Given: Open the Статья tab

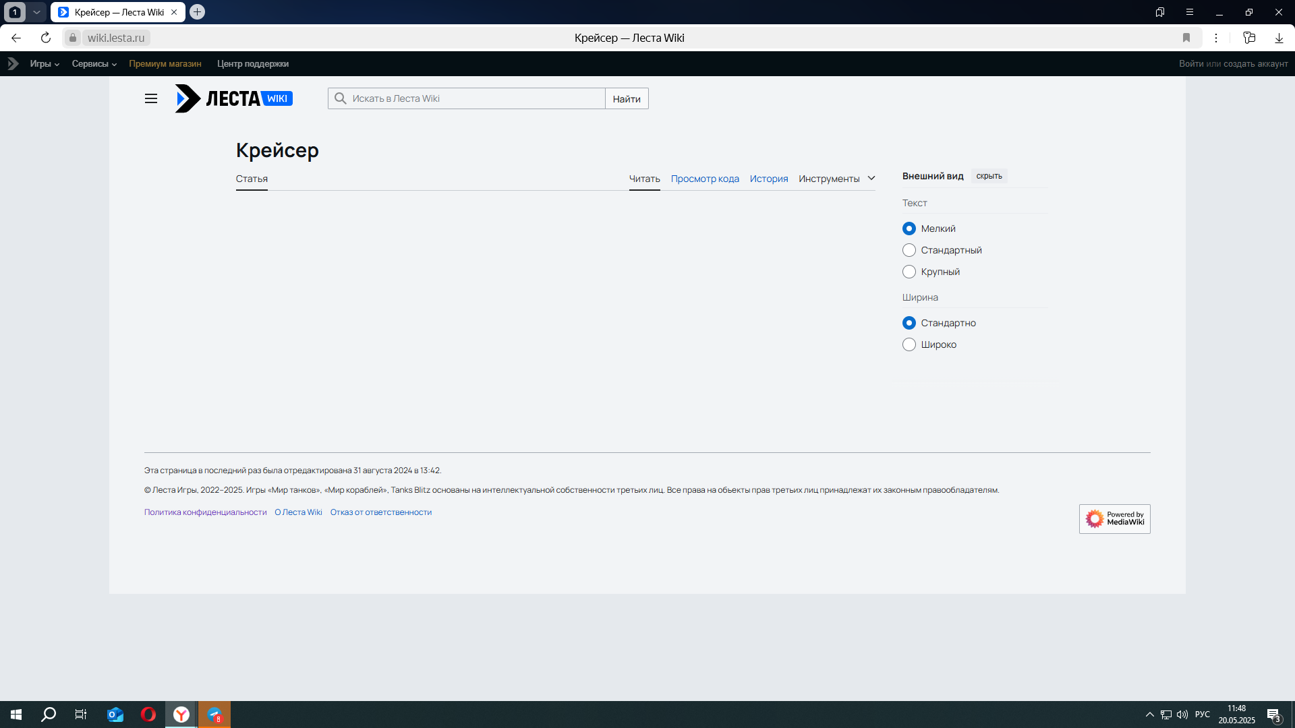Looking at the screenshot, I should click(252, 179).
